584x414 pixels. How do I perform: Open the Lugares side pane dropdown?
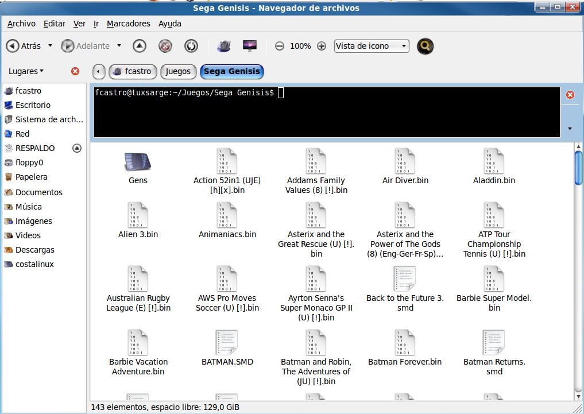coord(26,71)
